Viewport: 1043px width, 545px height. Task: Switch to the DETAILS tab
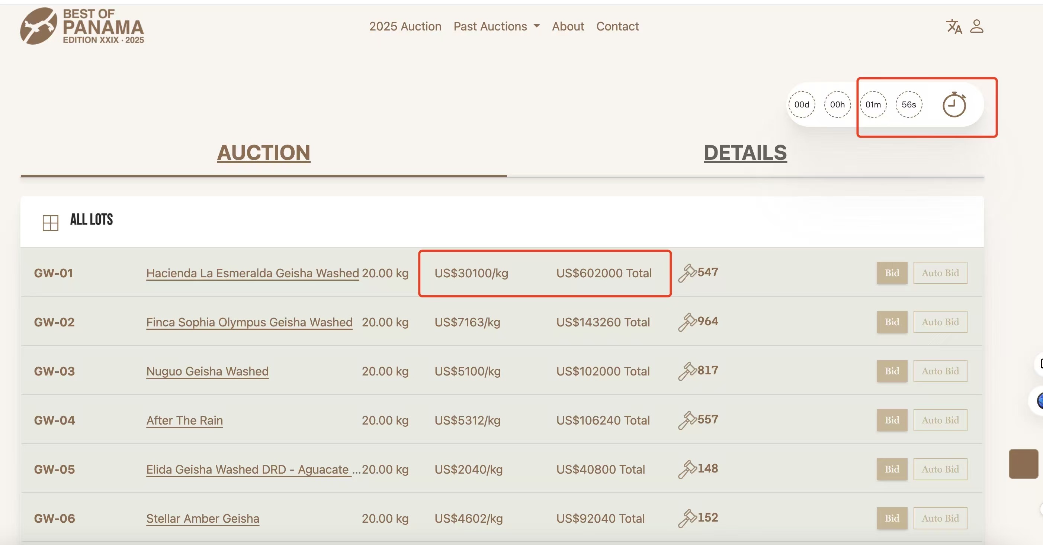[745, 153]
